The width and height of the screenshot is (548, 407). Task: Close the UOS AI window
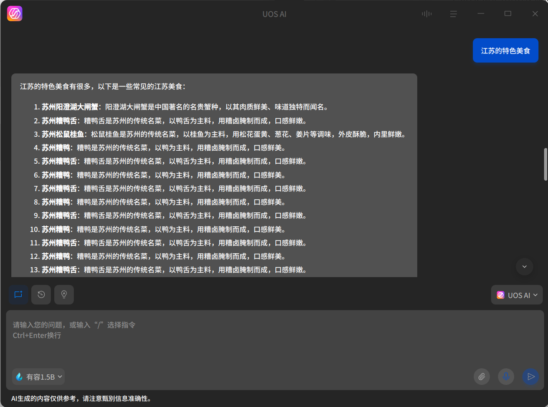click(535, 14)
